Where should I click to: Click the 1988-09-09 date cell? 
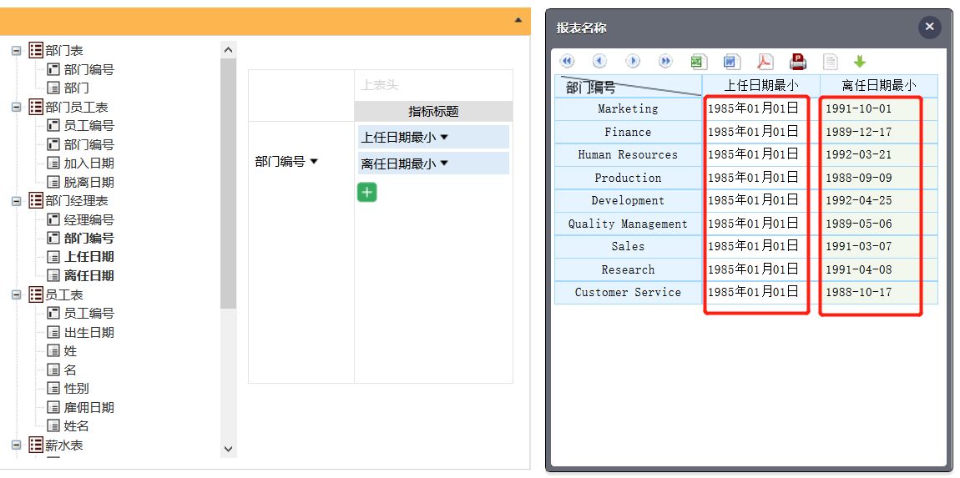click(878, 178)
